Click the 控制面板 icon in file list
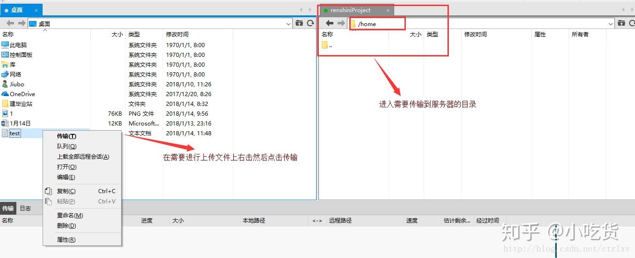635x258 pixels. click(5, 55)
